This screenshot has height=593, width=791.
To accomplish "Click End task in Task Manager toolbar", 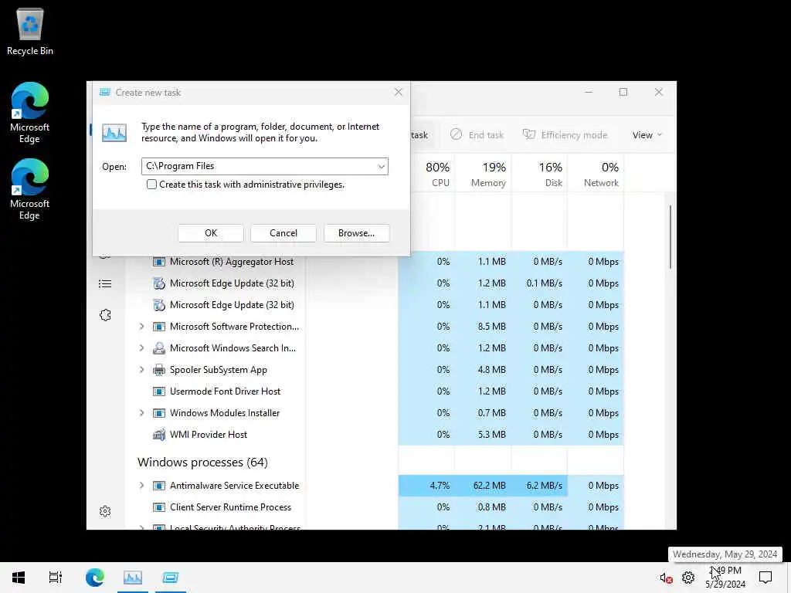I will coord(477,135).
